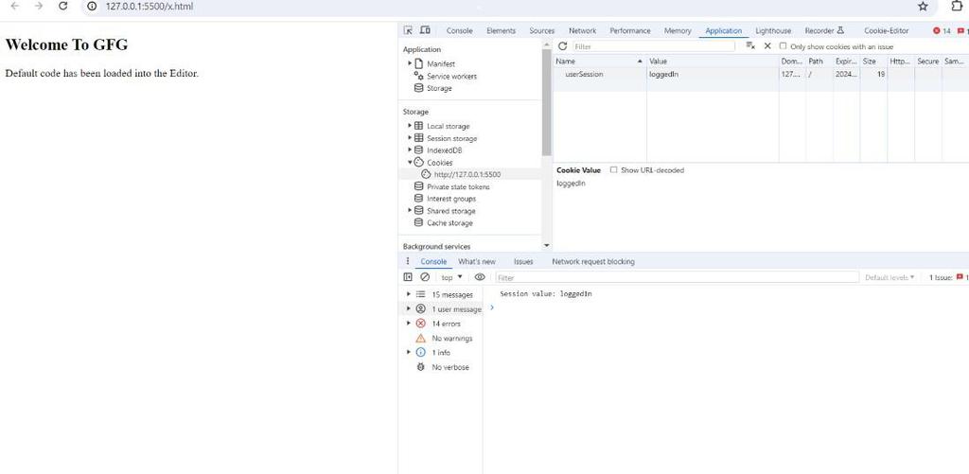
Task: Toggle the console sidebar icon
Action: [x=408, y=277]
